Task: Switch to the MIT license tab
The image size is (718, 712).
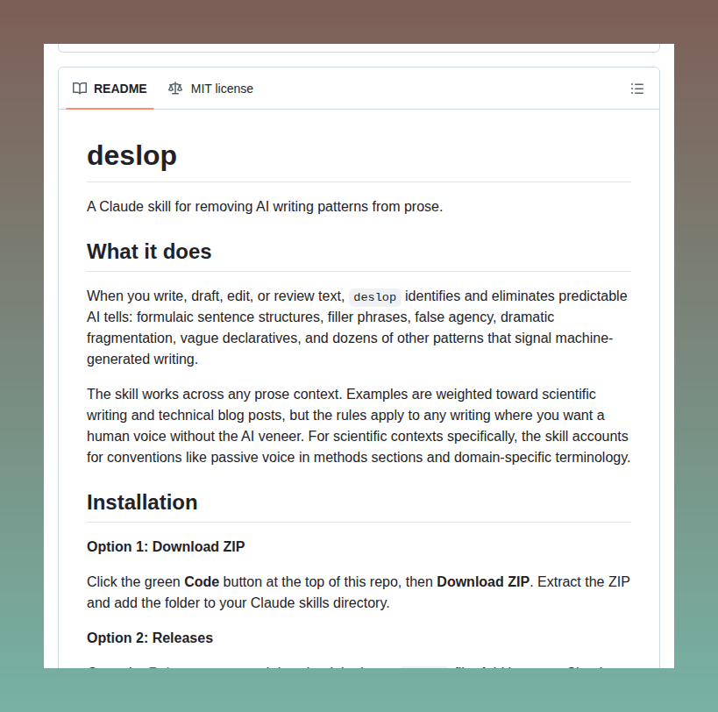Action: click(x=210, y=89)
